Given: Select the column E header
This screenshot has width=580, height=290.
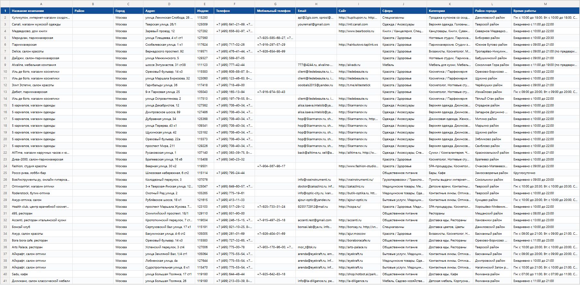Looking at the screenshot, I should click(204, 4).
